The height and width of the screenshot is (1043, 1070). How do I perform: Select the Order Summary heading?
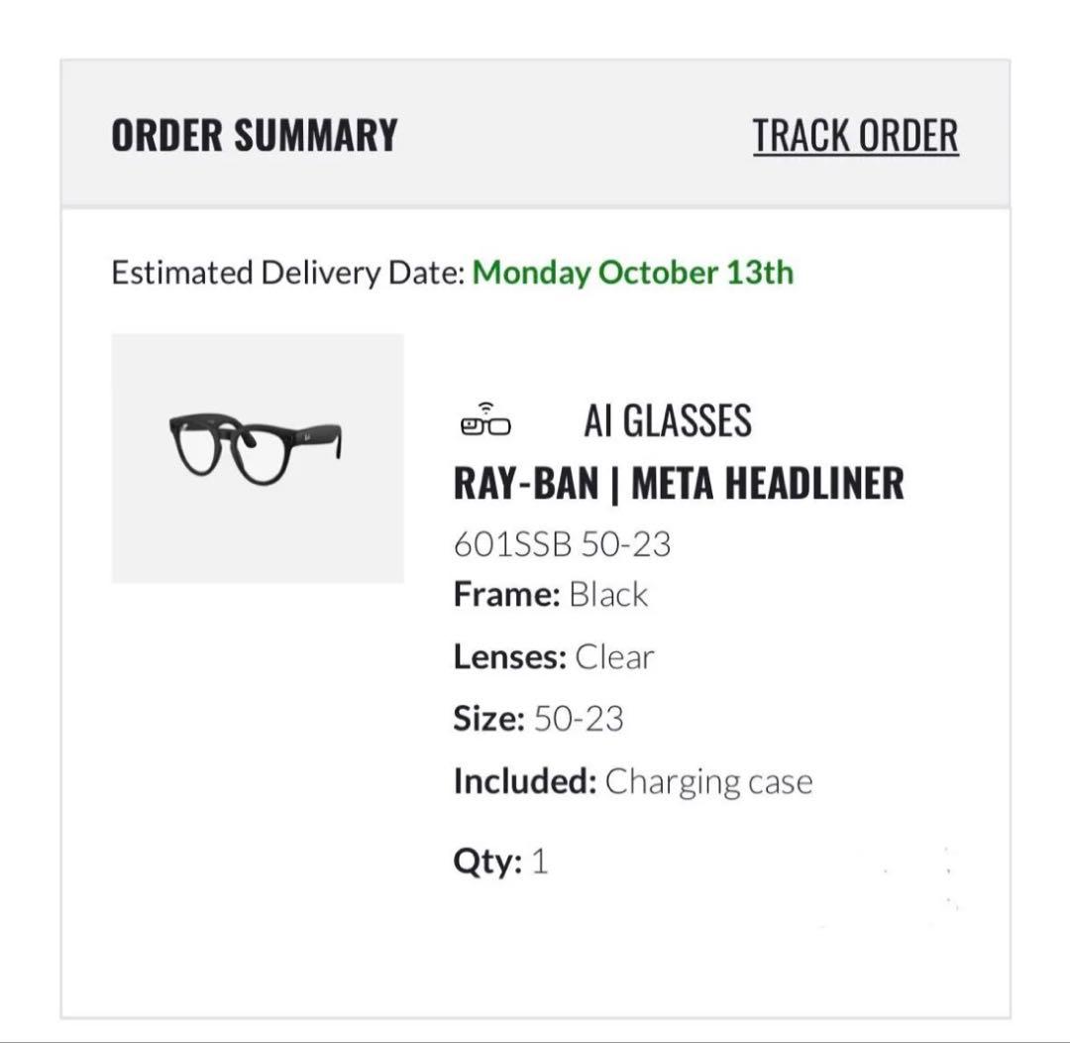tap(254, 135)
